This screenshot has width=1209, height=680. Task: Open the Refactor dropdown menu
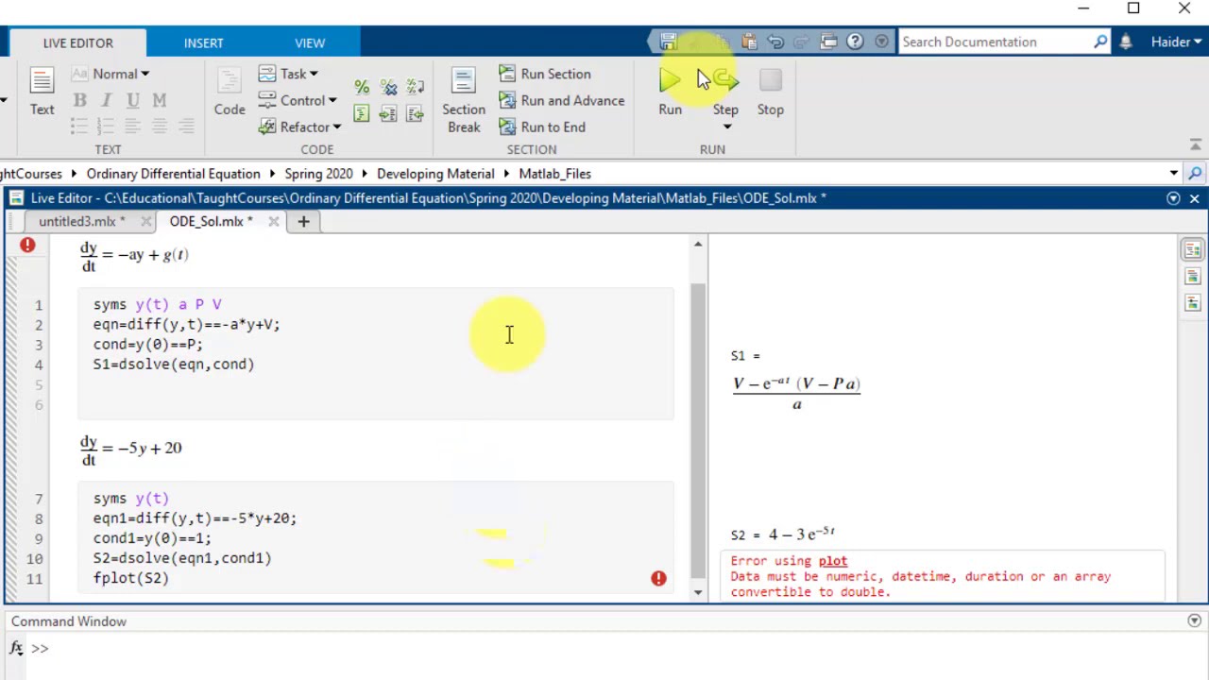[x=299, y=127]
